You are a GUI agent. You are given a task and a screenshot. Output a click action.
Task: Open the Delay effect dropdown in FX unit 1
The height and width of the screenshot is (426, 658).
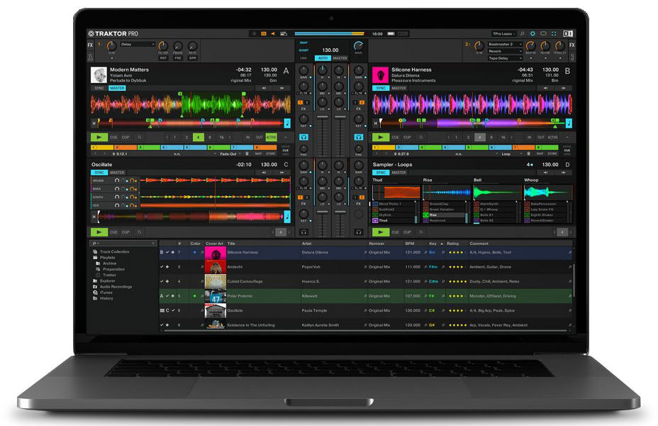click(137, 44)
